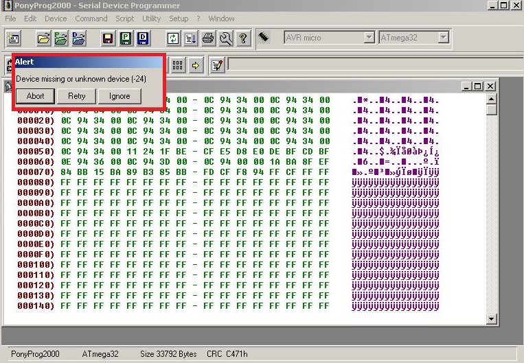Minimize the hex buffer child window
The width and height of the screenshot is (524, 363).
point(467,86)
